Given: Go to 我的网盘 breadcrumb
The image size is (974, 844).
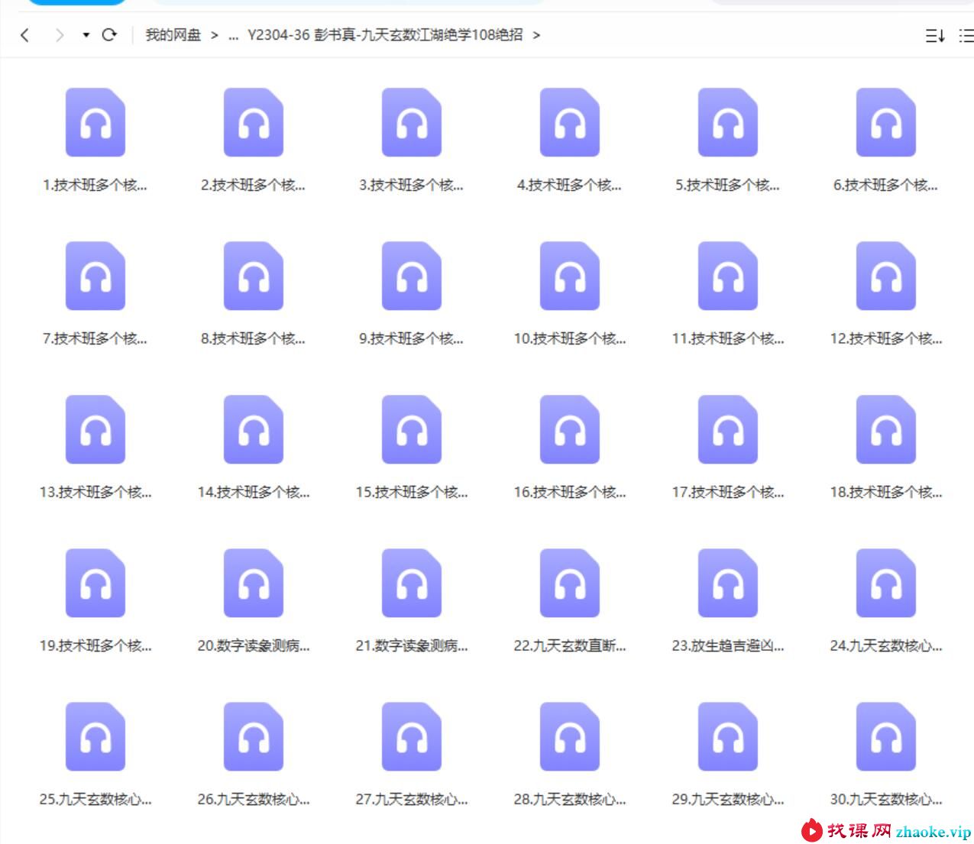Looking at the screenshot, I should coord(173,34).
